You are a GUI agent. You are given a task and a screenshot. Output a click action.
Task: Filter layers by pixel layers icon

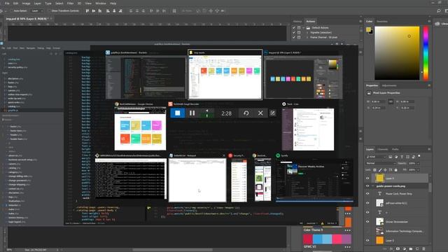[391, 157]
